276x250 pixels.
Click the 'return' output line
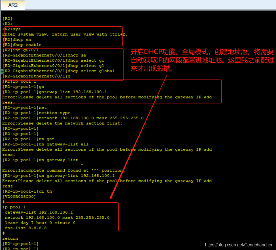[x=10, y=239]
